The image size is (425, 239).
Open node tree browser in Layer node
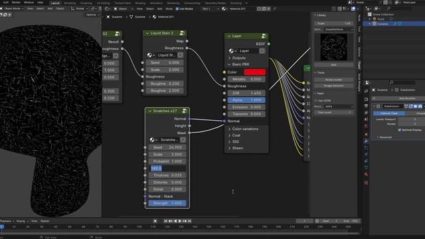tap(232, 50)
